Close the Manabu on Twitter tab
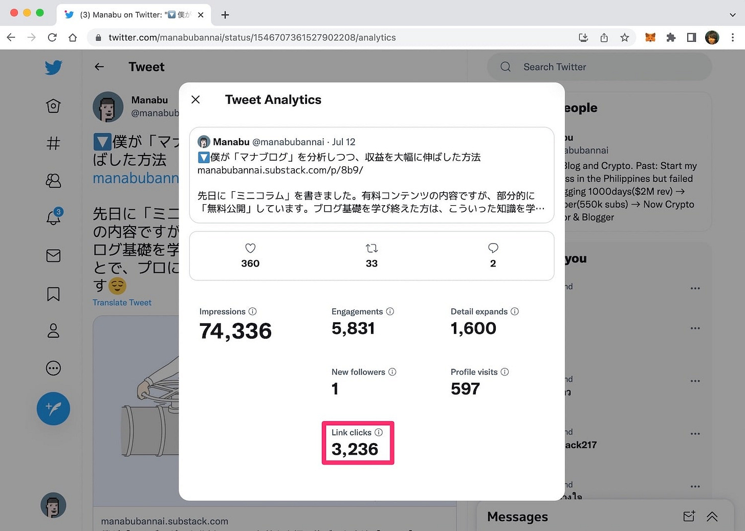The height and width of the screenshot is (531, 745). 201,15
